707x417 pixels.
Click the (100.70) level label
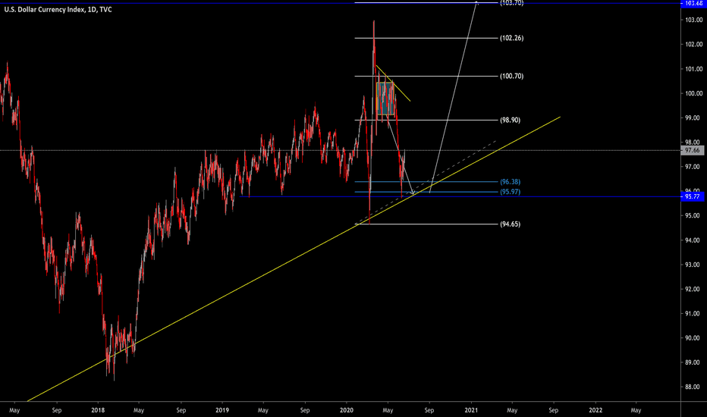pos(512,76)
